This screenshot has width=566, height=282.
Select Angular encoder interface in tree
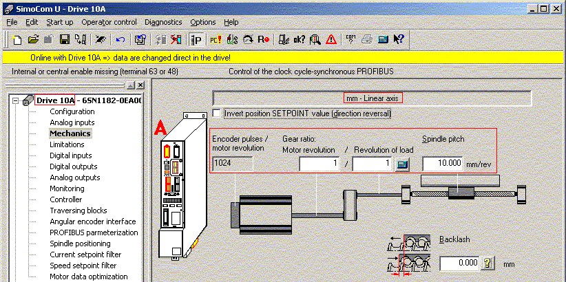point(93,221)
